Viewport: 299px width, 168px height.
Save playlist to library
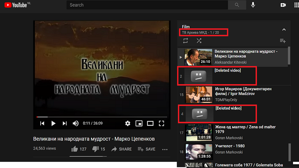(x=282, y=41)
